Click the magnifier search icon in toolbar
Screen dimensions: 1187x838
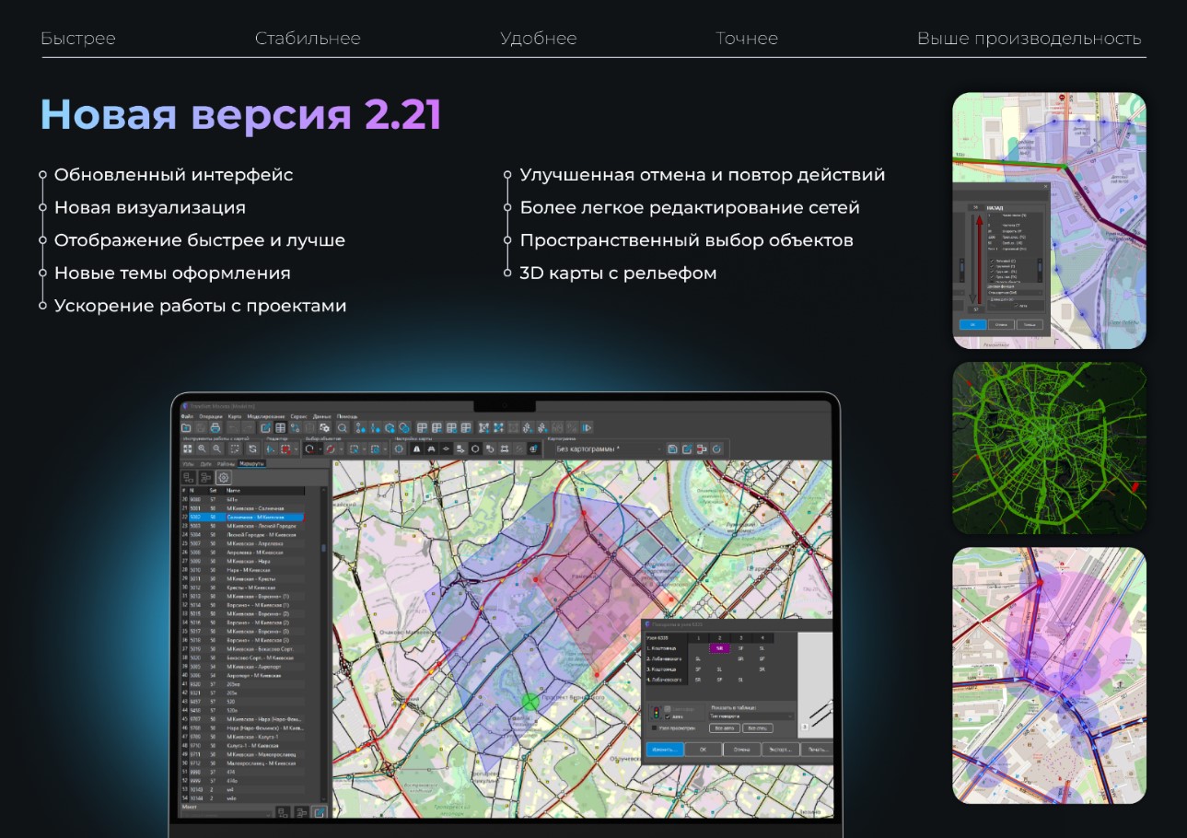(342, 428)
